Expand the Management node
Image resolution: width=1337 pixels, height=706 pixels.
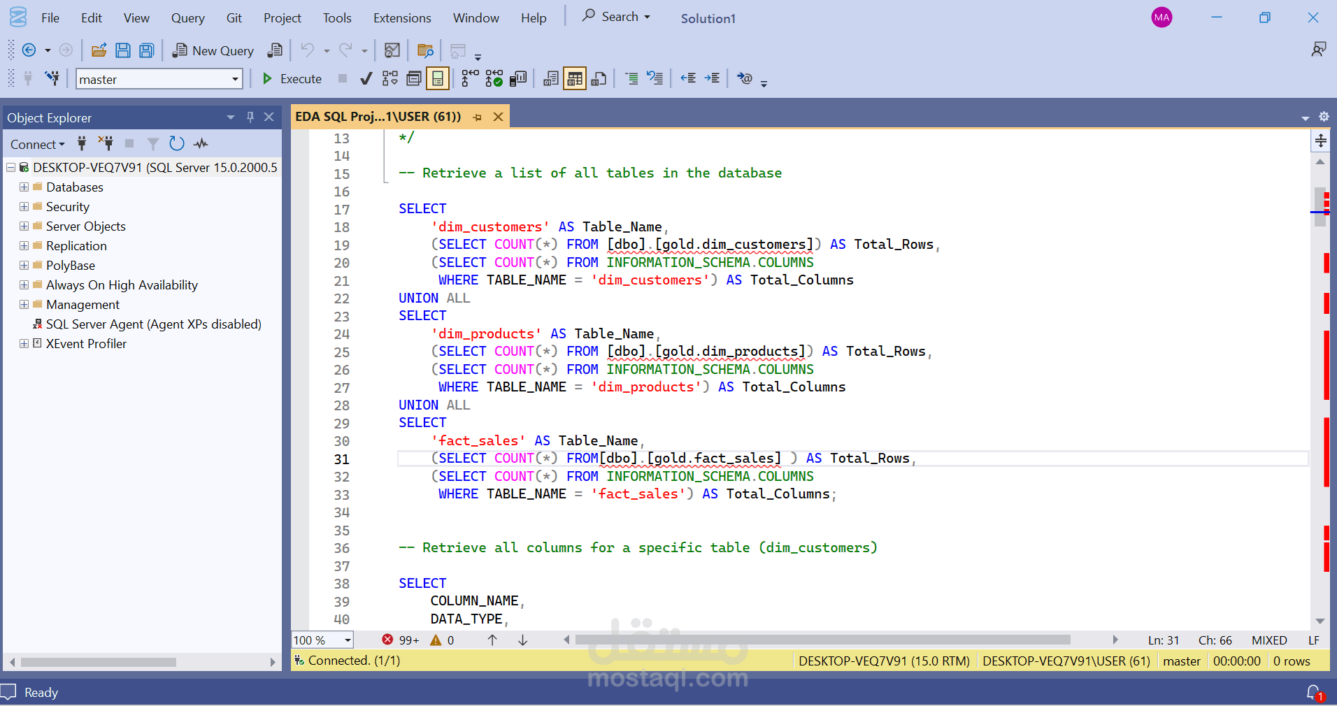coord(24,304)
